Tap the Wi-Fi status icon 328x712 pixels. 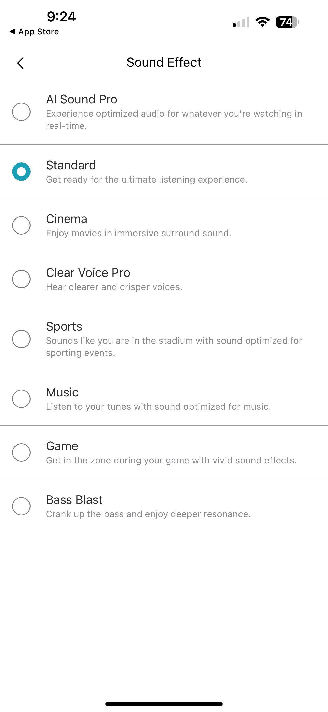pos(262,22)
